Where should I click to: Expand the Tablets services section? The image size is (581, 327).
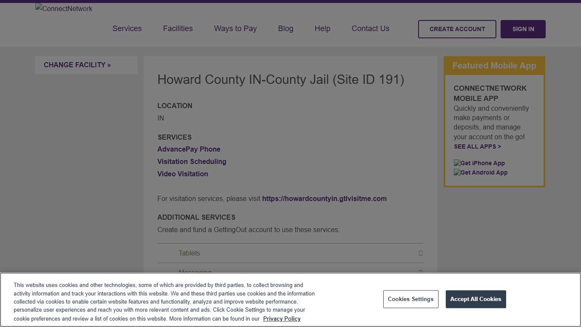189,253
